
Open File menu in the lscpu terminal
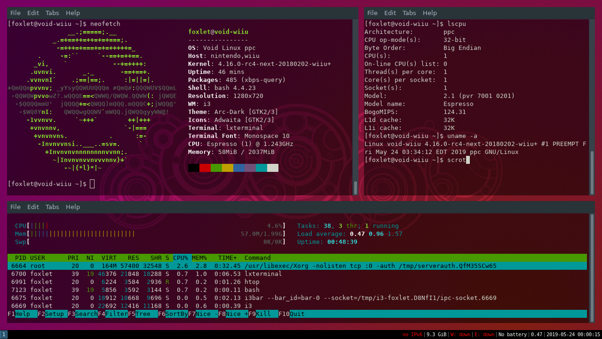[x=372, y=13]
